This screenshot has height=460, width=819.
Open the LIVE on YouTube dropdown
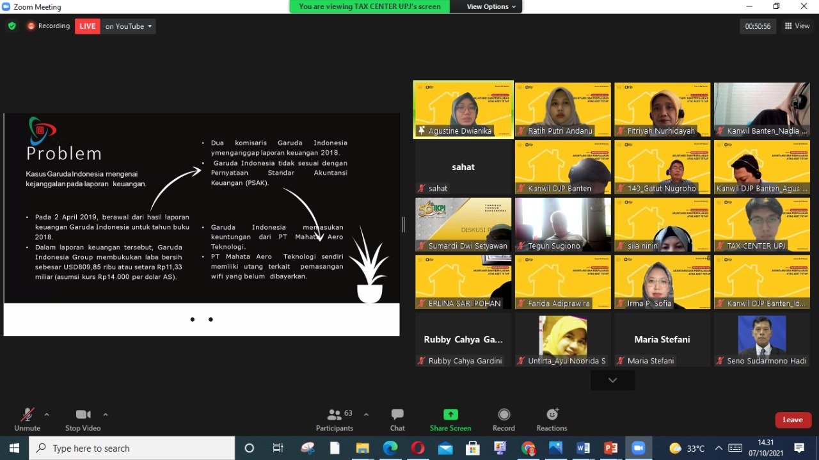click(129, 26)
